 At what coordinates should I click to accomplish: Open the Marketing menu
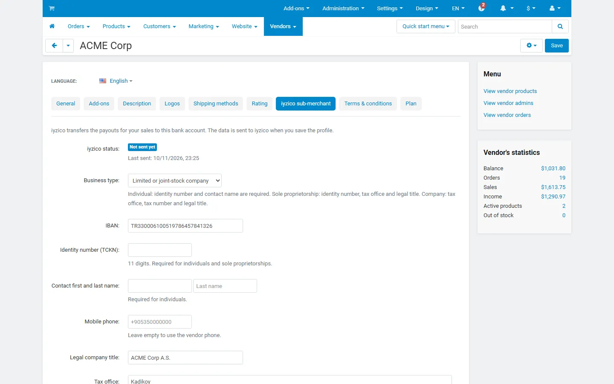pyautogui.click(x=204, y=26)
